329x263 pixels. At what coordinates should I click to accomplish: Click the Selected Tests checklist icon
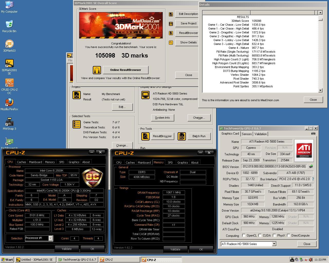pos(77,124)
